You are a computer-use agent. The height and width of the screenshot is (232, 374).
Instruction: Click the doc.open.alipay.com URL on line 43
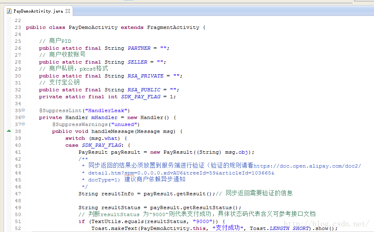pos(307,166)
